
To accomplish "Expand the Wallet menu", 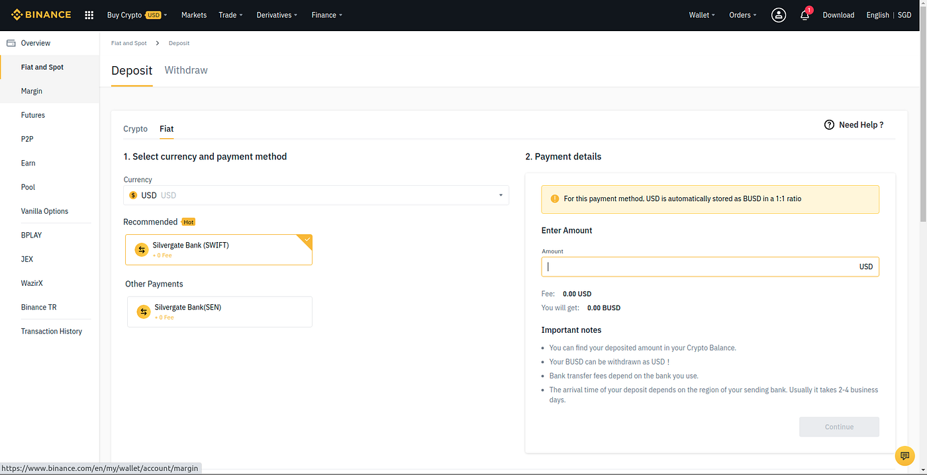I will tap(702, 15).
